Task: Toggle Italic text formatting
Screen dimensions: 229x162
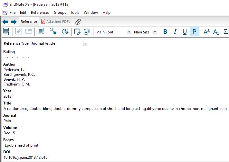Action: pyautogui.click(x=175, y=32)
